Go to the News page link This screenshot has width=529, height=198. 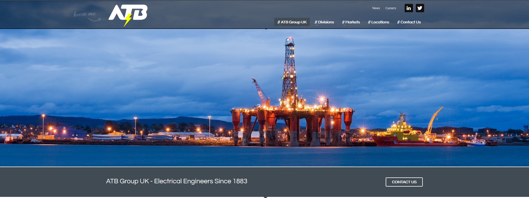pyautogui.click(x=376, y=8)
